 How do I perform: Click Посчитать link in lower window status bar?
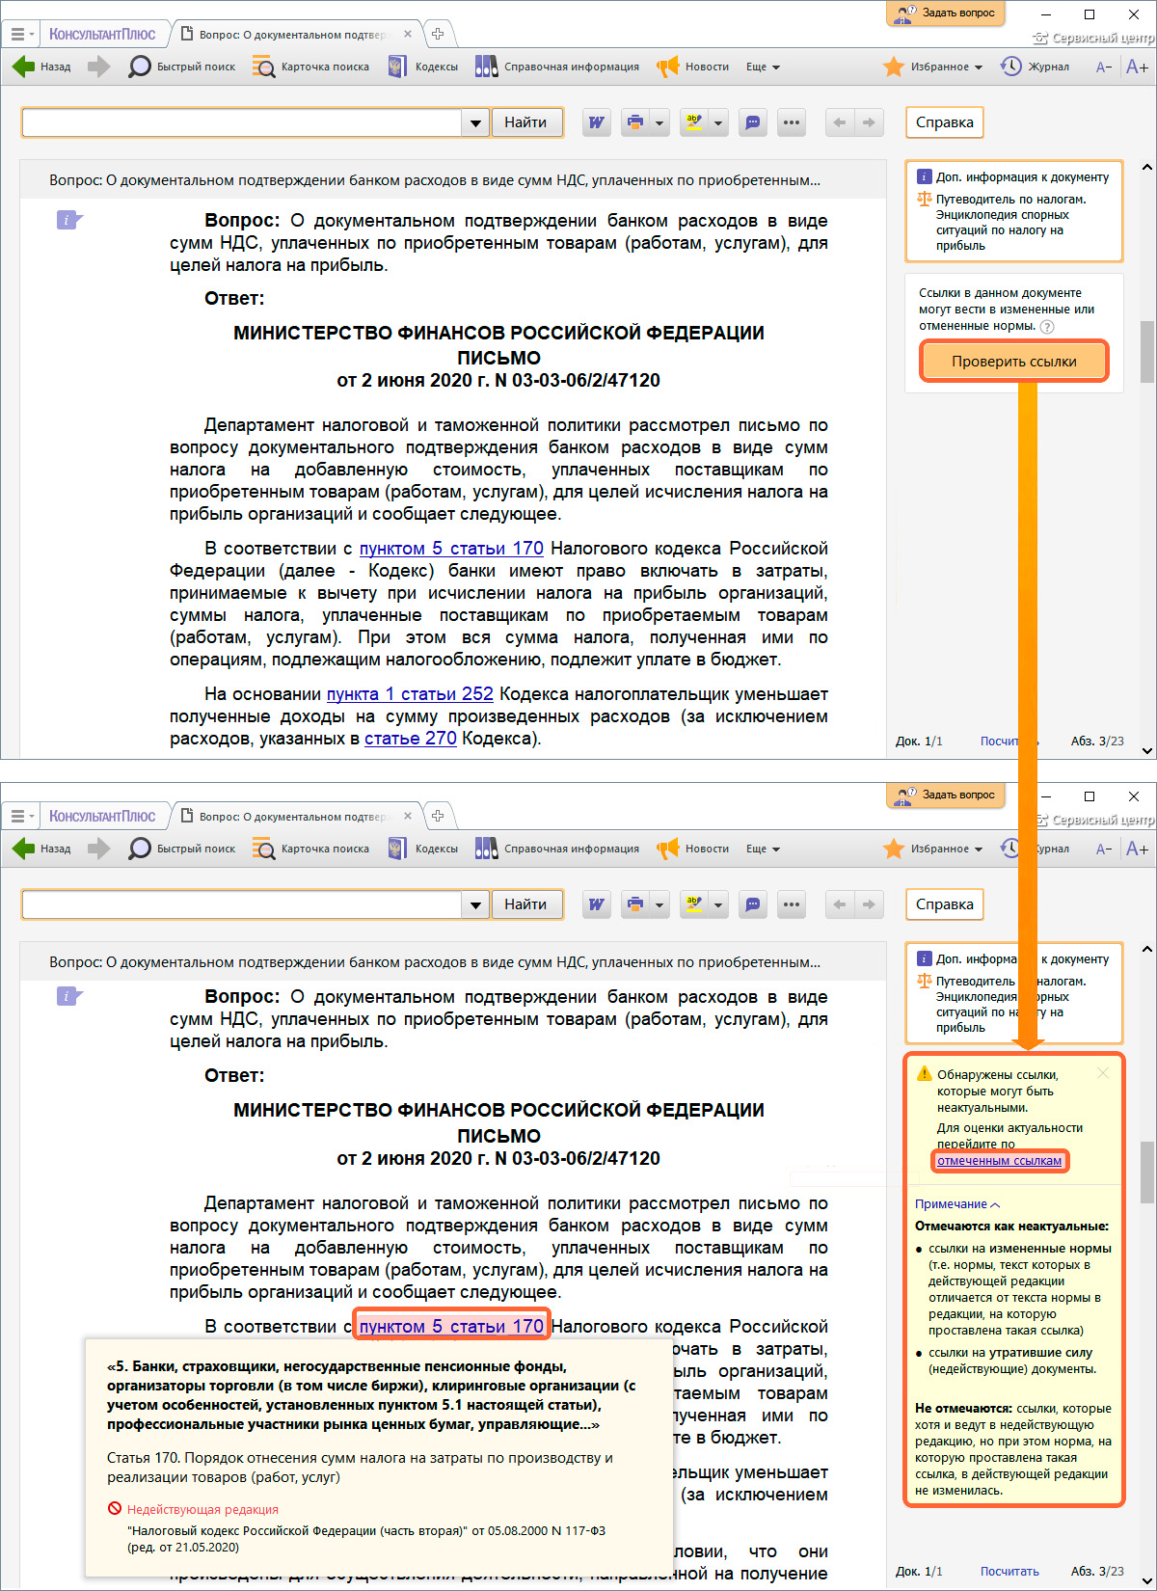(x=1009, y=1571)
